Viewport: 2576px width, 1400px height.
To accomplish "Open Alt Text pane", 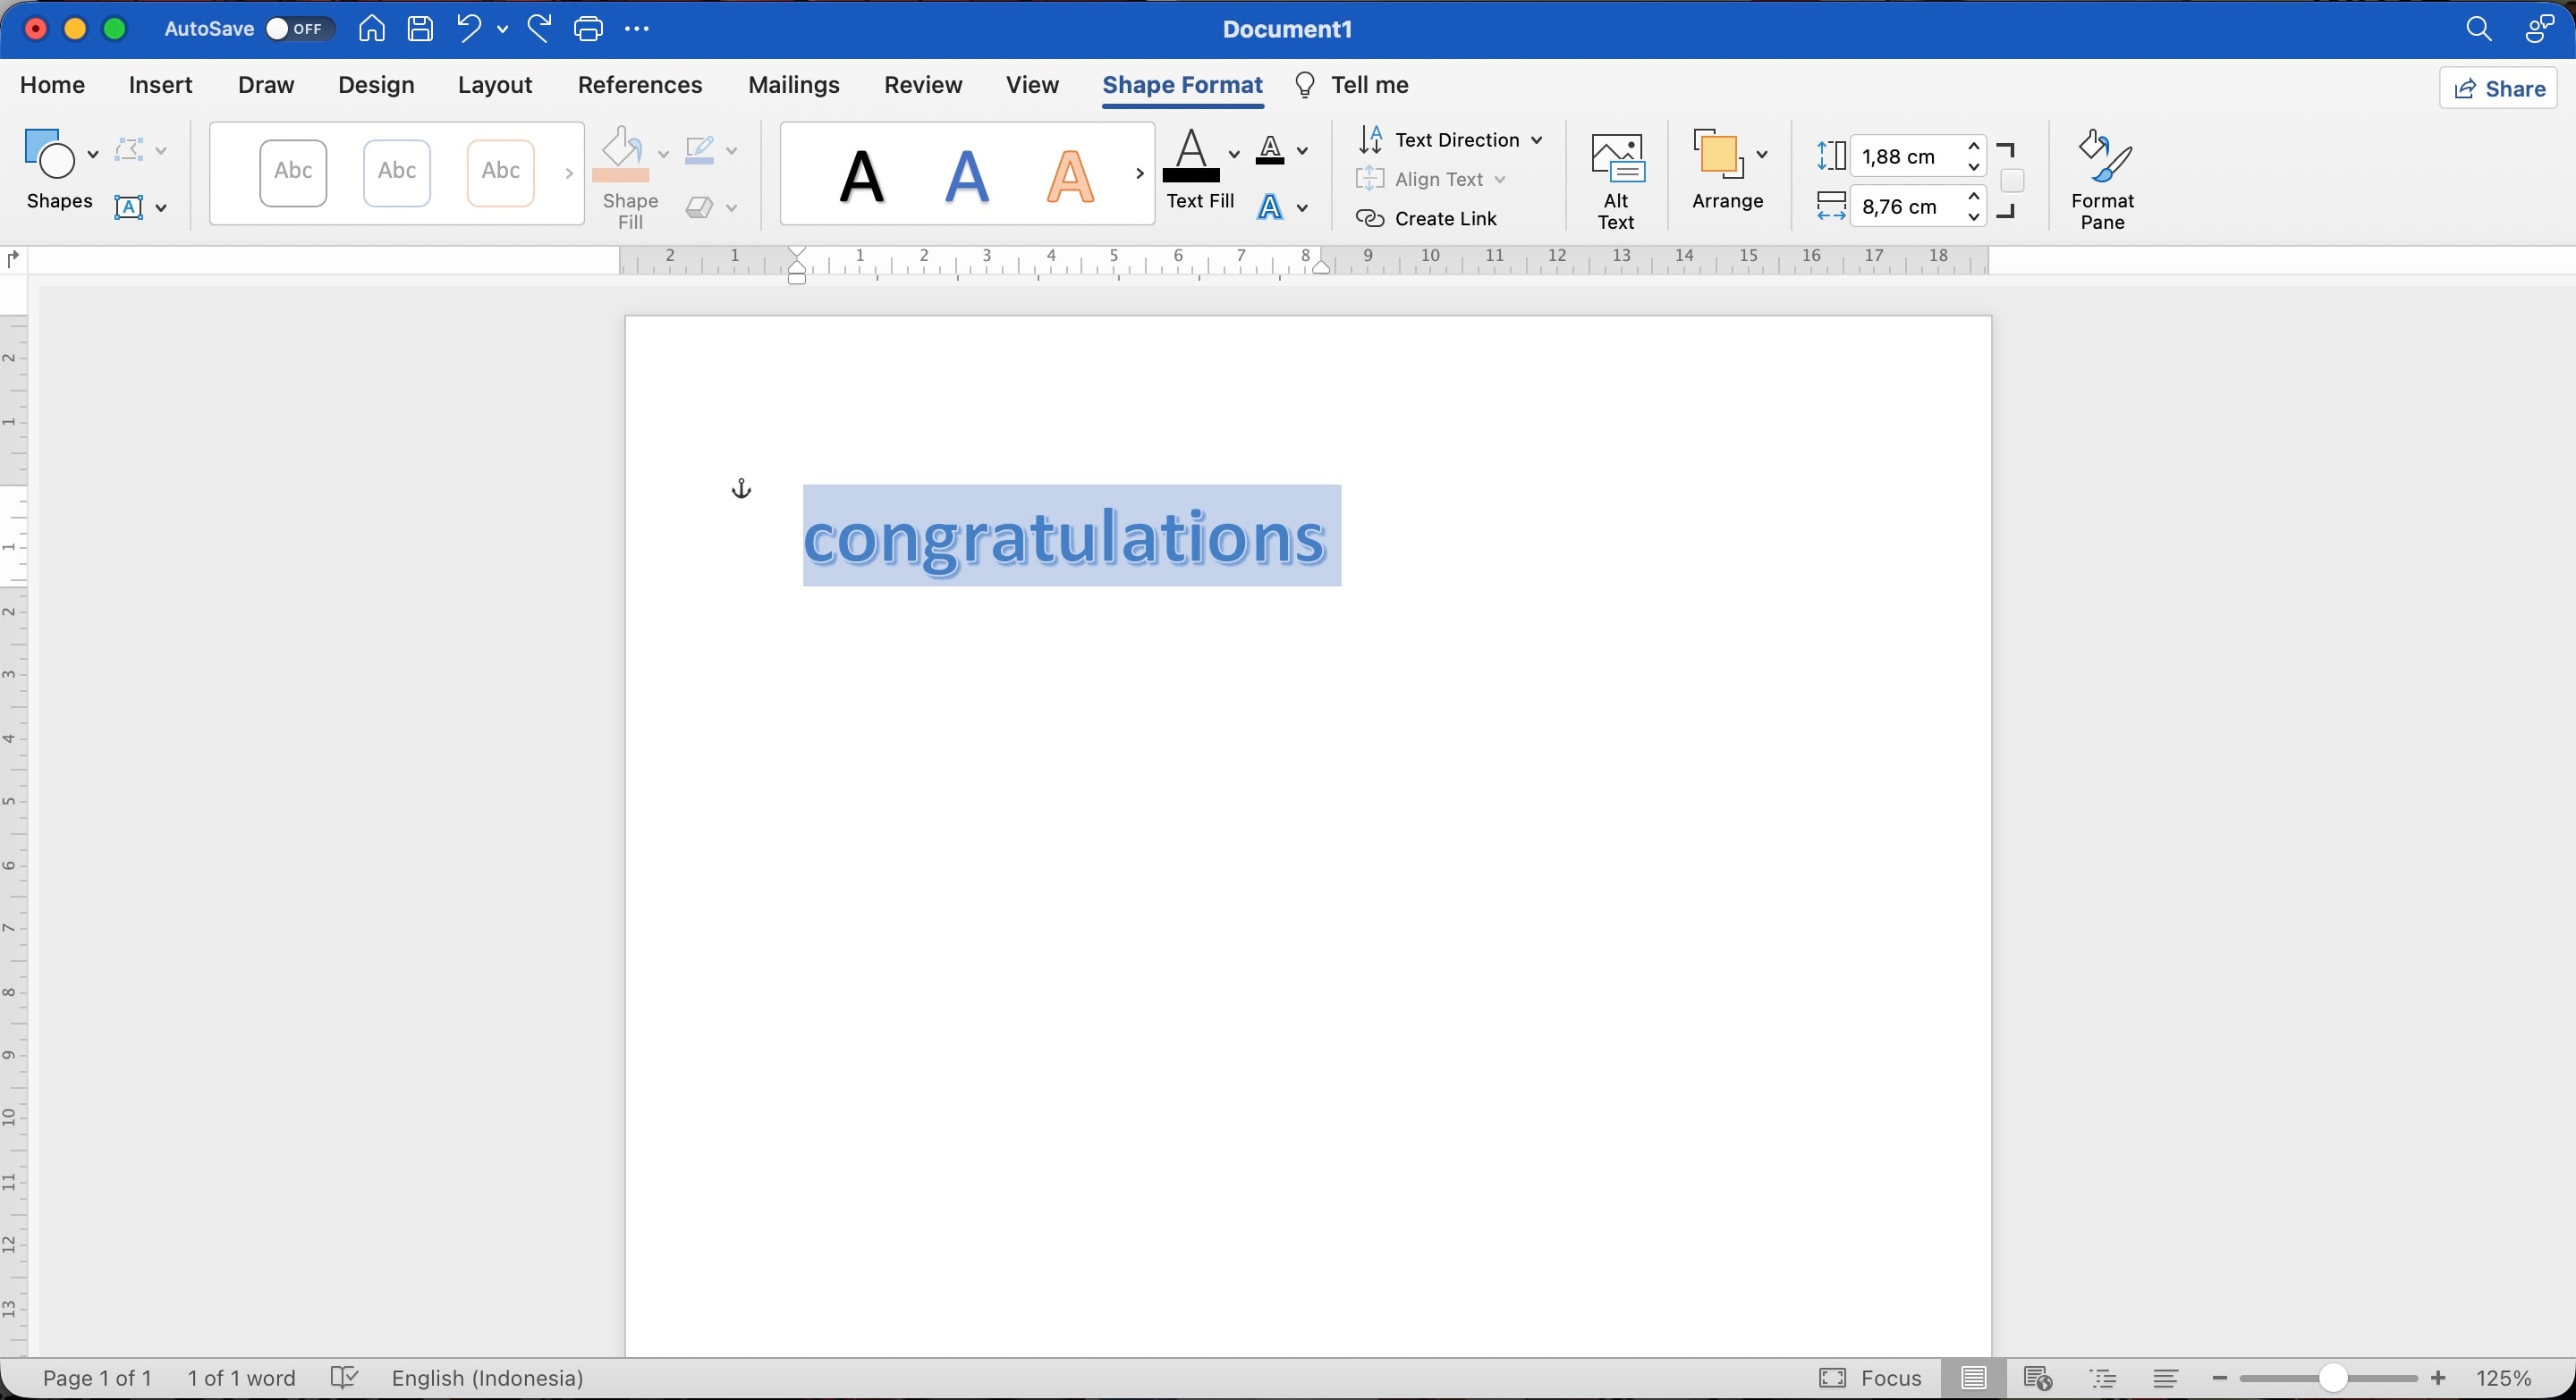I will point(1616,180).
